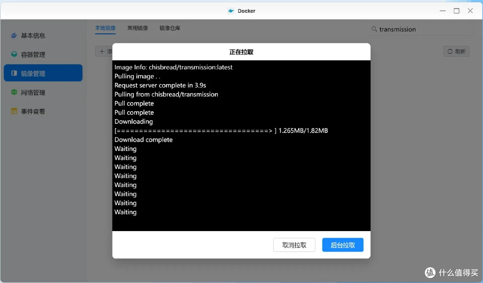Screen dimensions: 483x283
Task: Click 'Pulling from chisbread/transmission' line
Action: point(166,94)
